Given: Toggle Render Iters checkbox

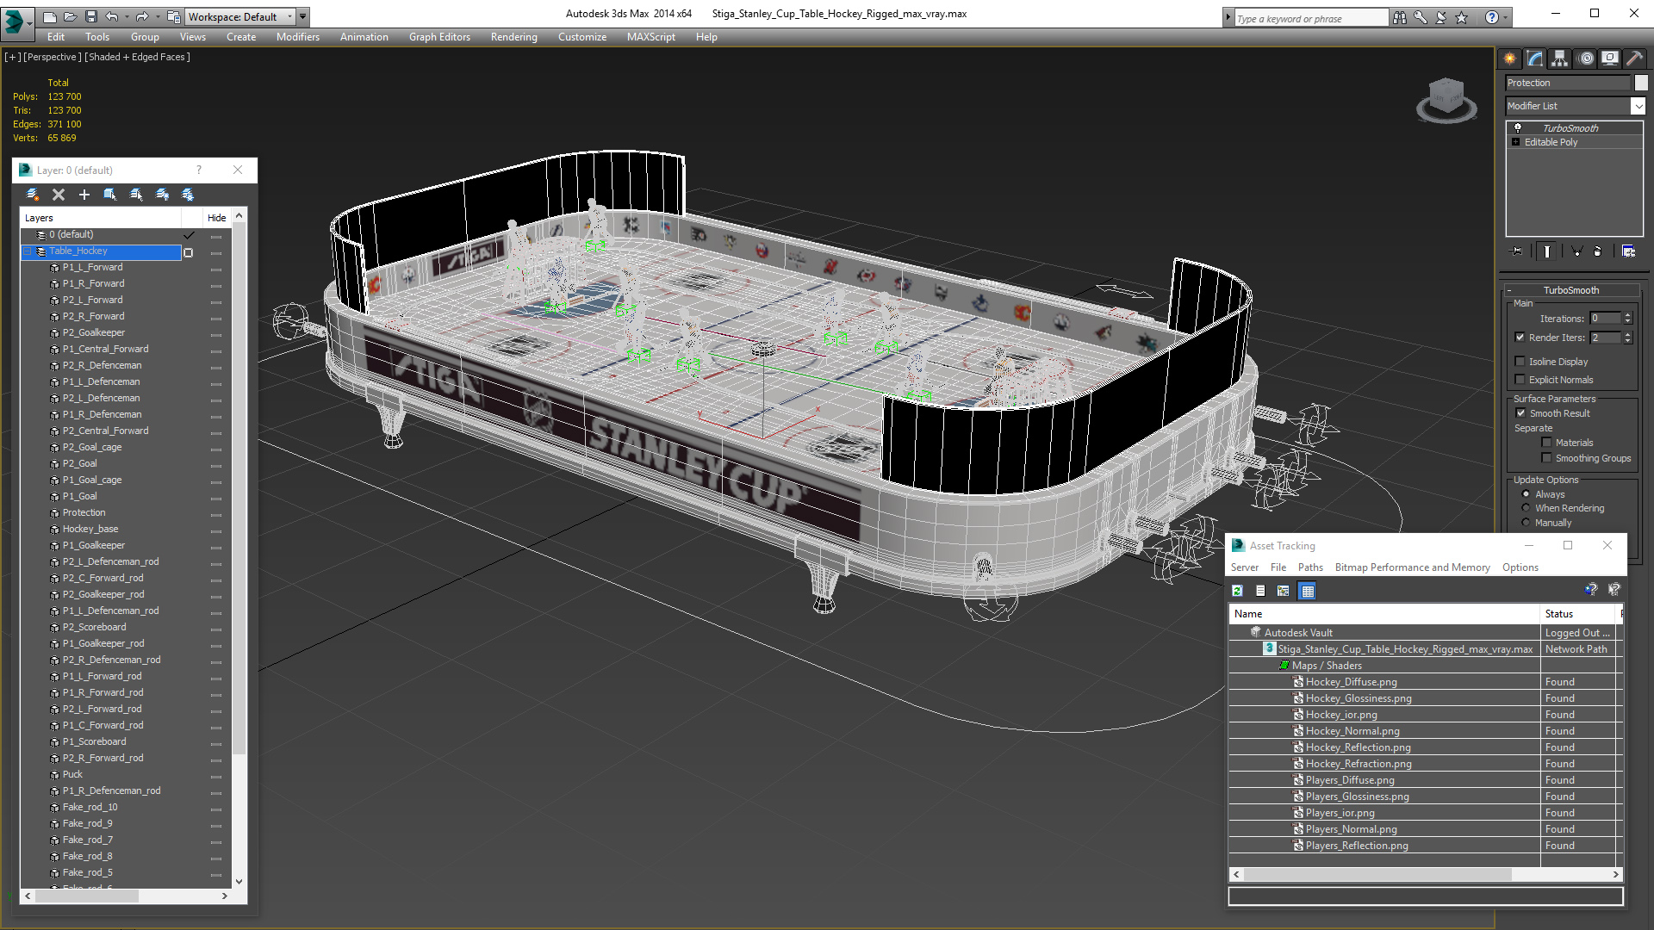Looking at the screenshot, I should 1520,338.
